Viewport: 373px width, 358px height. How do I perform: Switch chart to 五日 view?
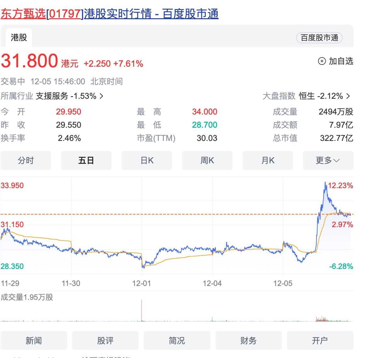pyautogui.click(x=86, y=160)
